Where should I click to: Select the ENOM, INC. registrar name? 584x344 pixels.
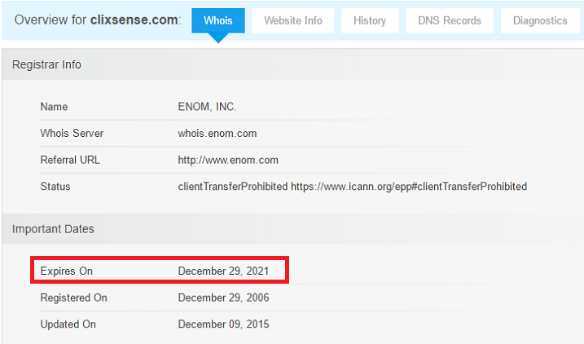point(207,107)
